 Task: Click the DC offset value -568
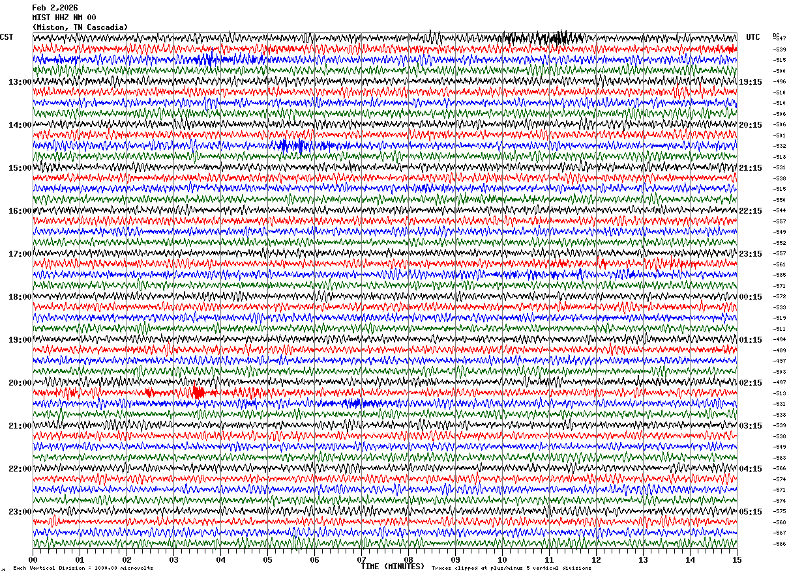pyautogui.click(x=779, y=522)
